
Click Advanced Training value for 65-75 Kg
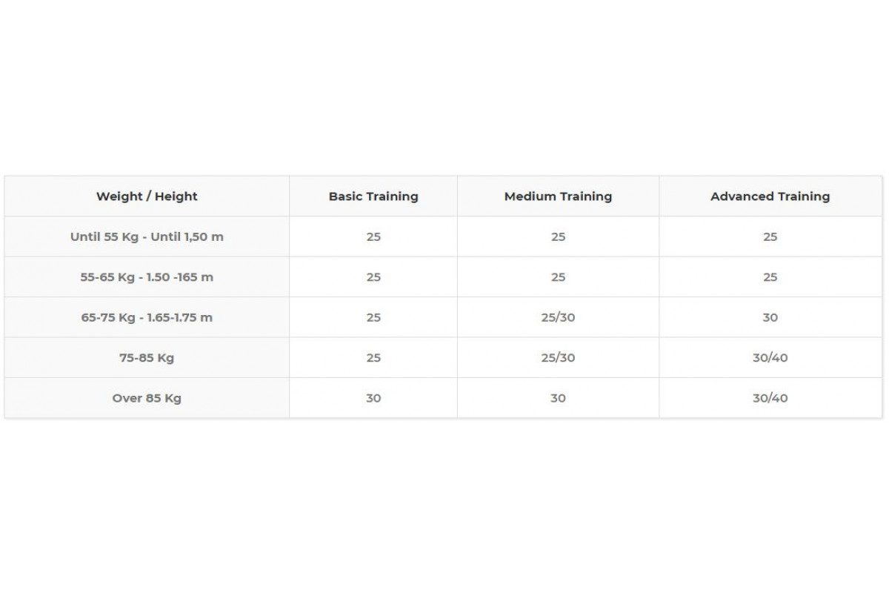tap(770, 317)
